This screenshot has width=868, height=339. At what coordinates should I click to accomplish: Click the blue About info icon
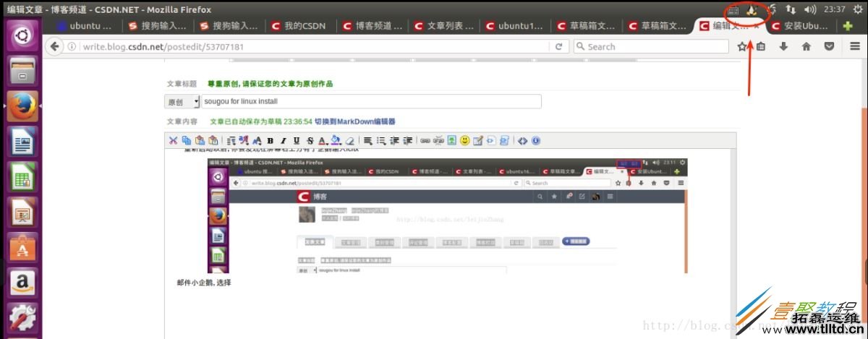click(535, 140)
